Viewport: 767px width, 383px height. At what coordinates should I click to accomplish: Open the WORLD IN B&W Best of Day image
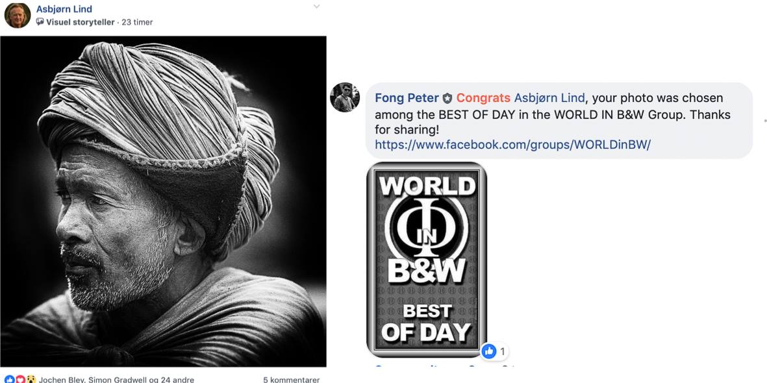[427, 260]
